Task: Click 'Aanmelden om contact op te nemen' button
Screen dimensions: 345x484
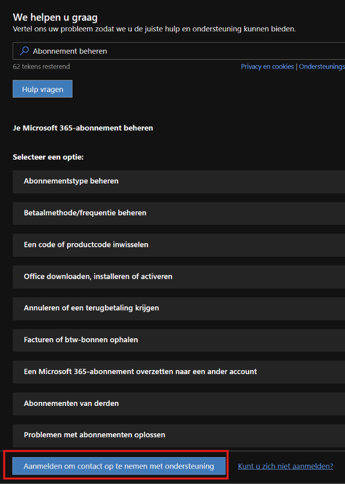Action: 119,466
